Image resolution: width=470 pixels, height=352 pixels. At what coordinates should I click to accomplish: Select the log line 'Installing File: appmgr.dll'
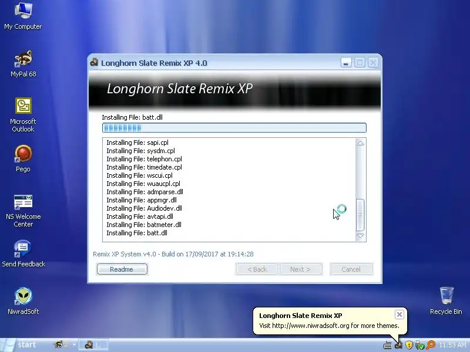(142, 200)
